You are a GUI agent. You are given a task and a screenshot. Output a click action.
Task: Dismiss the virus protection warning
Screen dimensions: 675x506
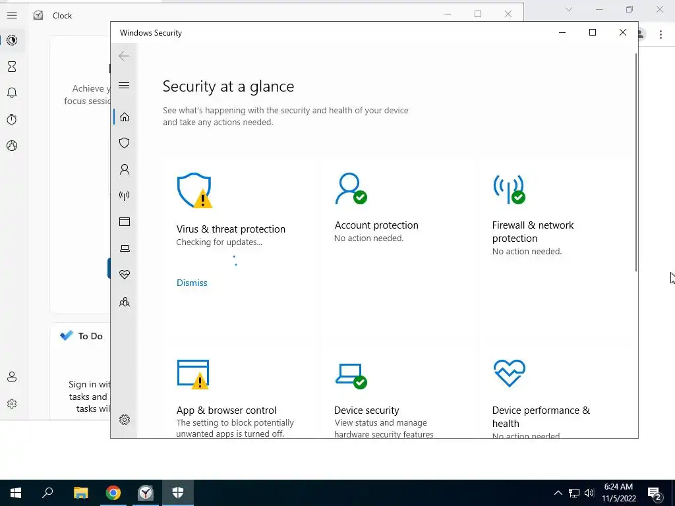pos(192,283)
